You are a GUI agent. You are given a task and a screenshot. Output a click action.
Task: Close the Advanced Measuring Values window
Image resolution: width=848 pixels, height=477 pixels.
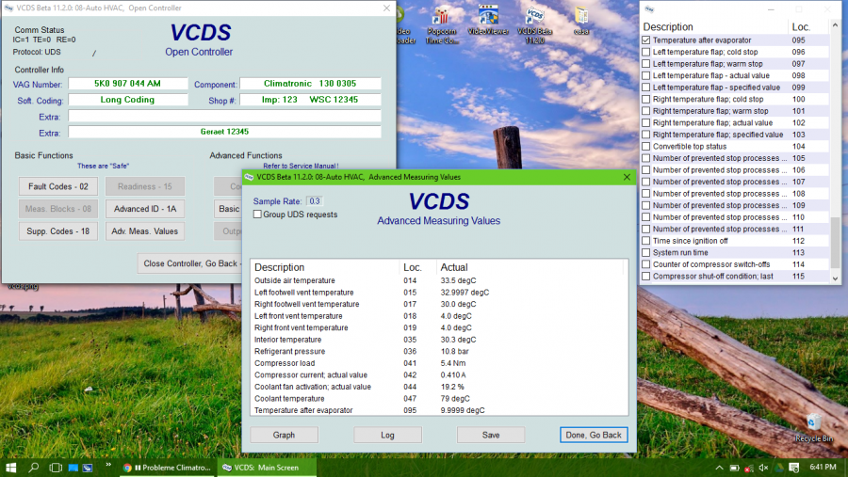coord(627,177)
